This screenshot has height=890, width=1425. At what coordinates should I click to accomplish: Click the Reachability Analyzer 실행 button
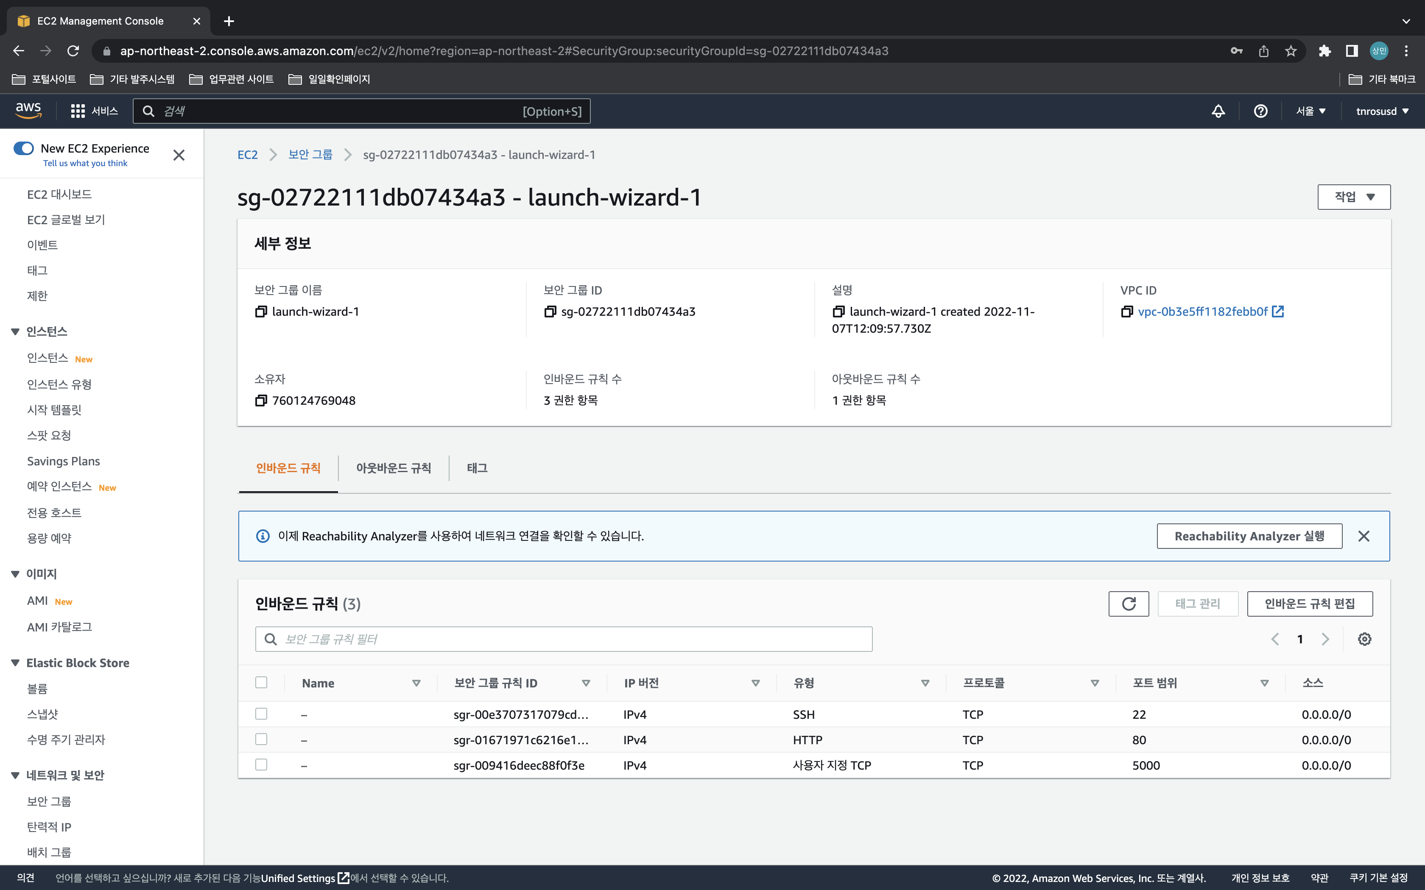pos(1249,536)
